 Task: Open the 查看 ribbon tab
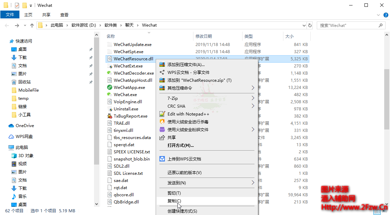tap(64, 15)
